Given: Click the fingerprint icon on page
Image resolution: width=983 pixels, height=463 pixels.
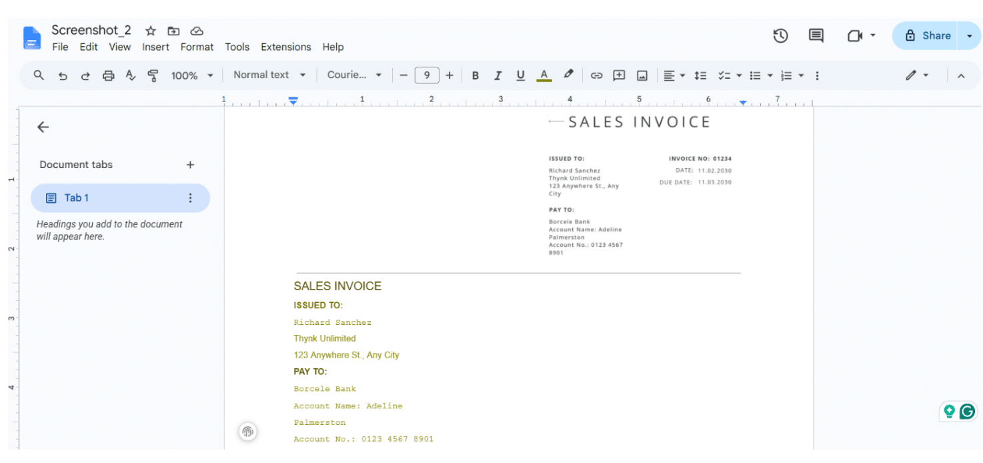Looking at the screenshot, I should [248, 432].
